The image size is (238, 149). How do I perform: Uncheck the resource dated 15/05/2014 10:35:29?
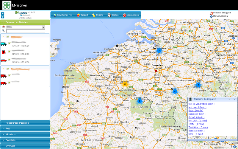coord(10,43)
